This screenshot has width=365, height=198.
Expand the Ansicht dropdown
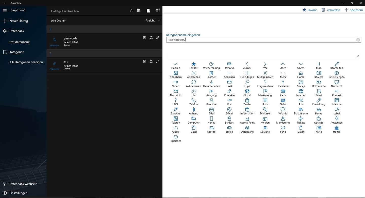153,21
